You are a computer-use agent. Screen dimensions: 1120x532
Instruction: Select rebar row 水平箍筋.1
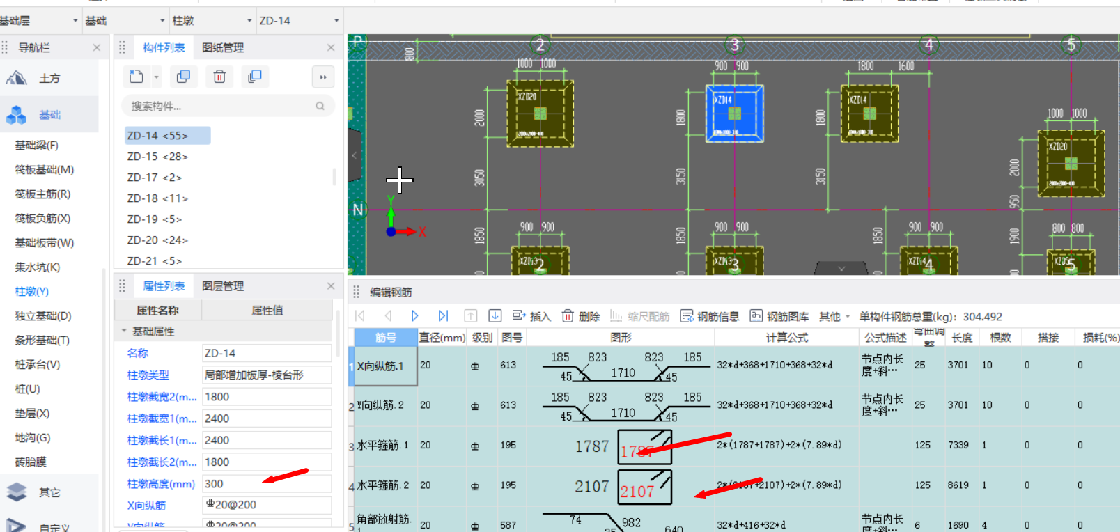coord(385,446)
